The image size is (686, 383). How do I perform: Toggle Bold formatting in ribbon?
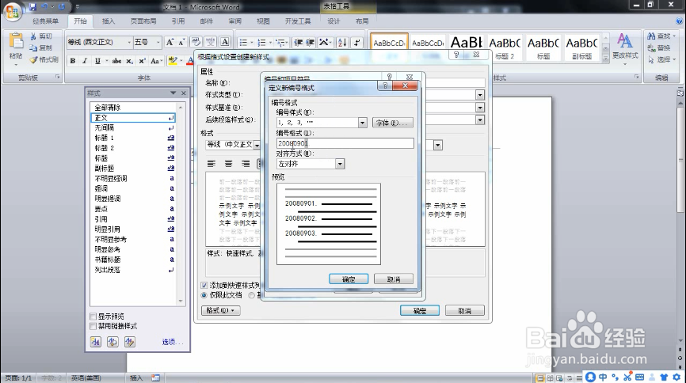click(73, 61)
